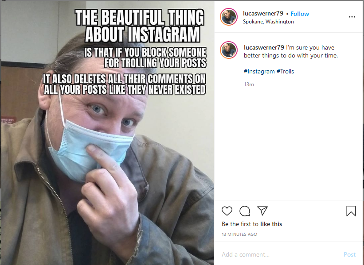Open lucaswerner79 header profile picture
364x265 pixels.
click(229, 17)
